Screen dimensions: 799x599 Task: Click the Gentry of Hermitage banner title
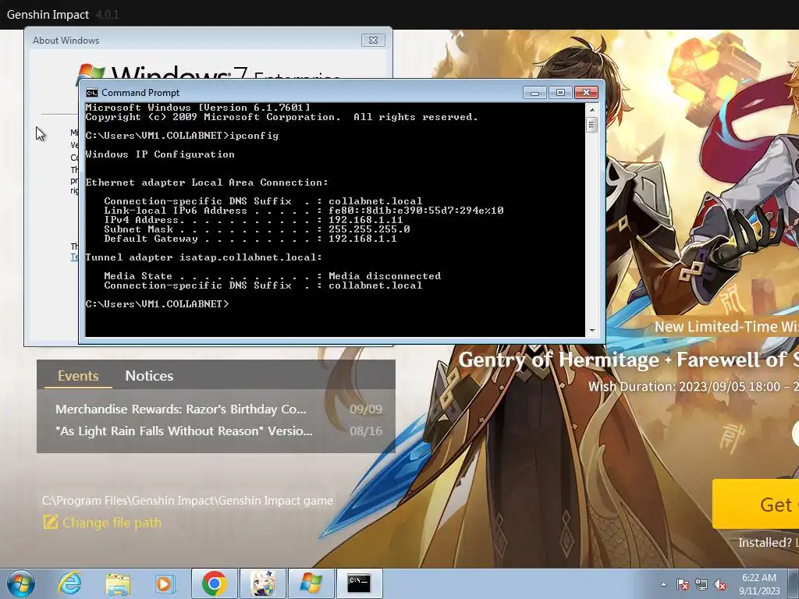click(628, 360)
